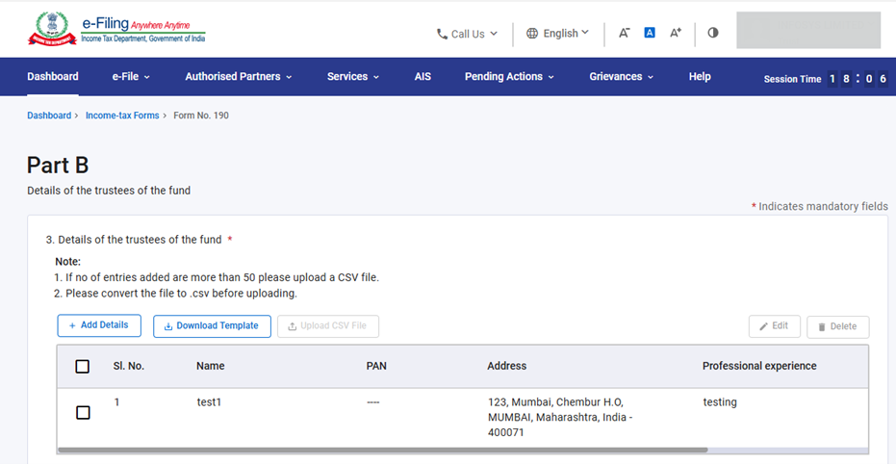This screenshot has width=896, height=464.
Task: Open the Help menu item
Action: click(700, 77)
